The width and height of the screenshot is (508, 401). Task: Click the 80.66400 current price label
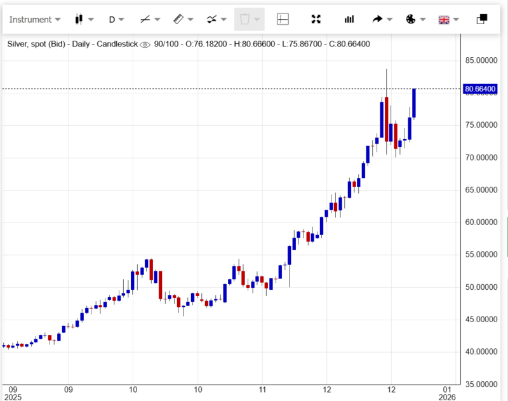(480, 89)
